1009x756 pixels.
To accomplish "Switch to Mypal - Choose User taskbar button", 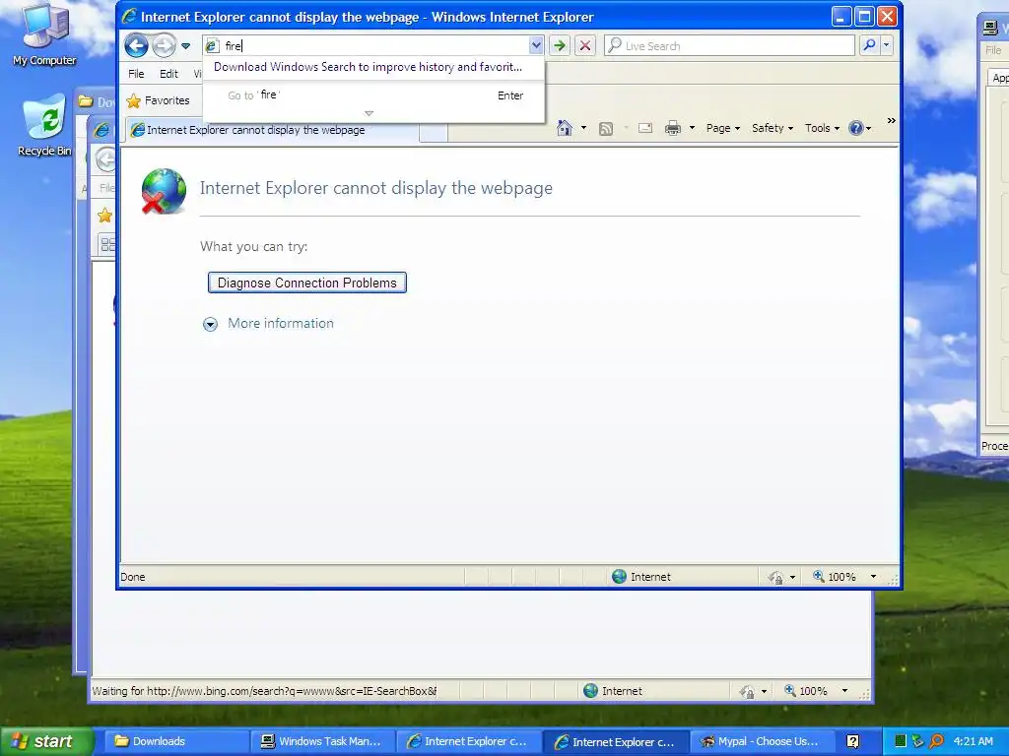I will pyautogui.click(x=762, y=742).
